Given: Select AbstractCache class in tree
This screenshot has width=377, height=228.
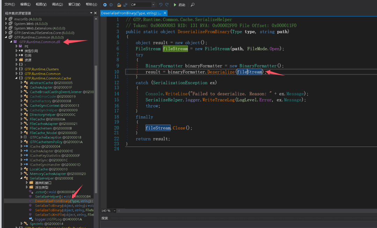Looking at the screenshot, I should [51, 83].
